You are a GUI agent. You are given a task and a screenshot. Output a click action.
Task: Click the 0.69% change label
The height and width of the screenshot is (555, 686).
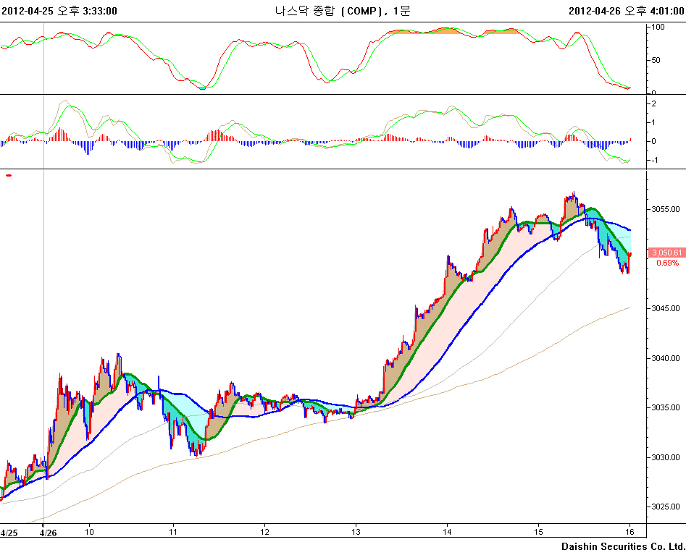tap(667, 263)
